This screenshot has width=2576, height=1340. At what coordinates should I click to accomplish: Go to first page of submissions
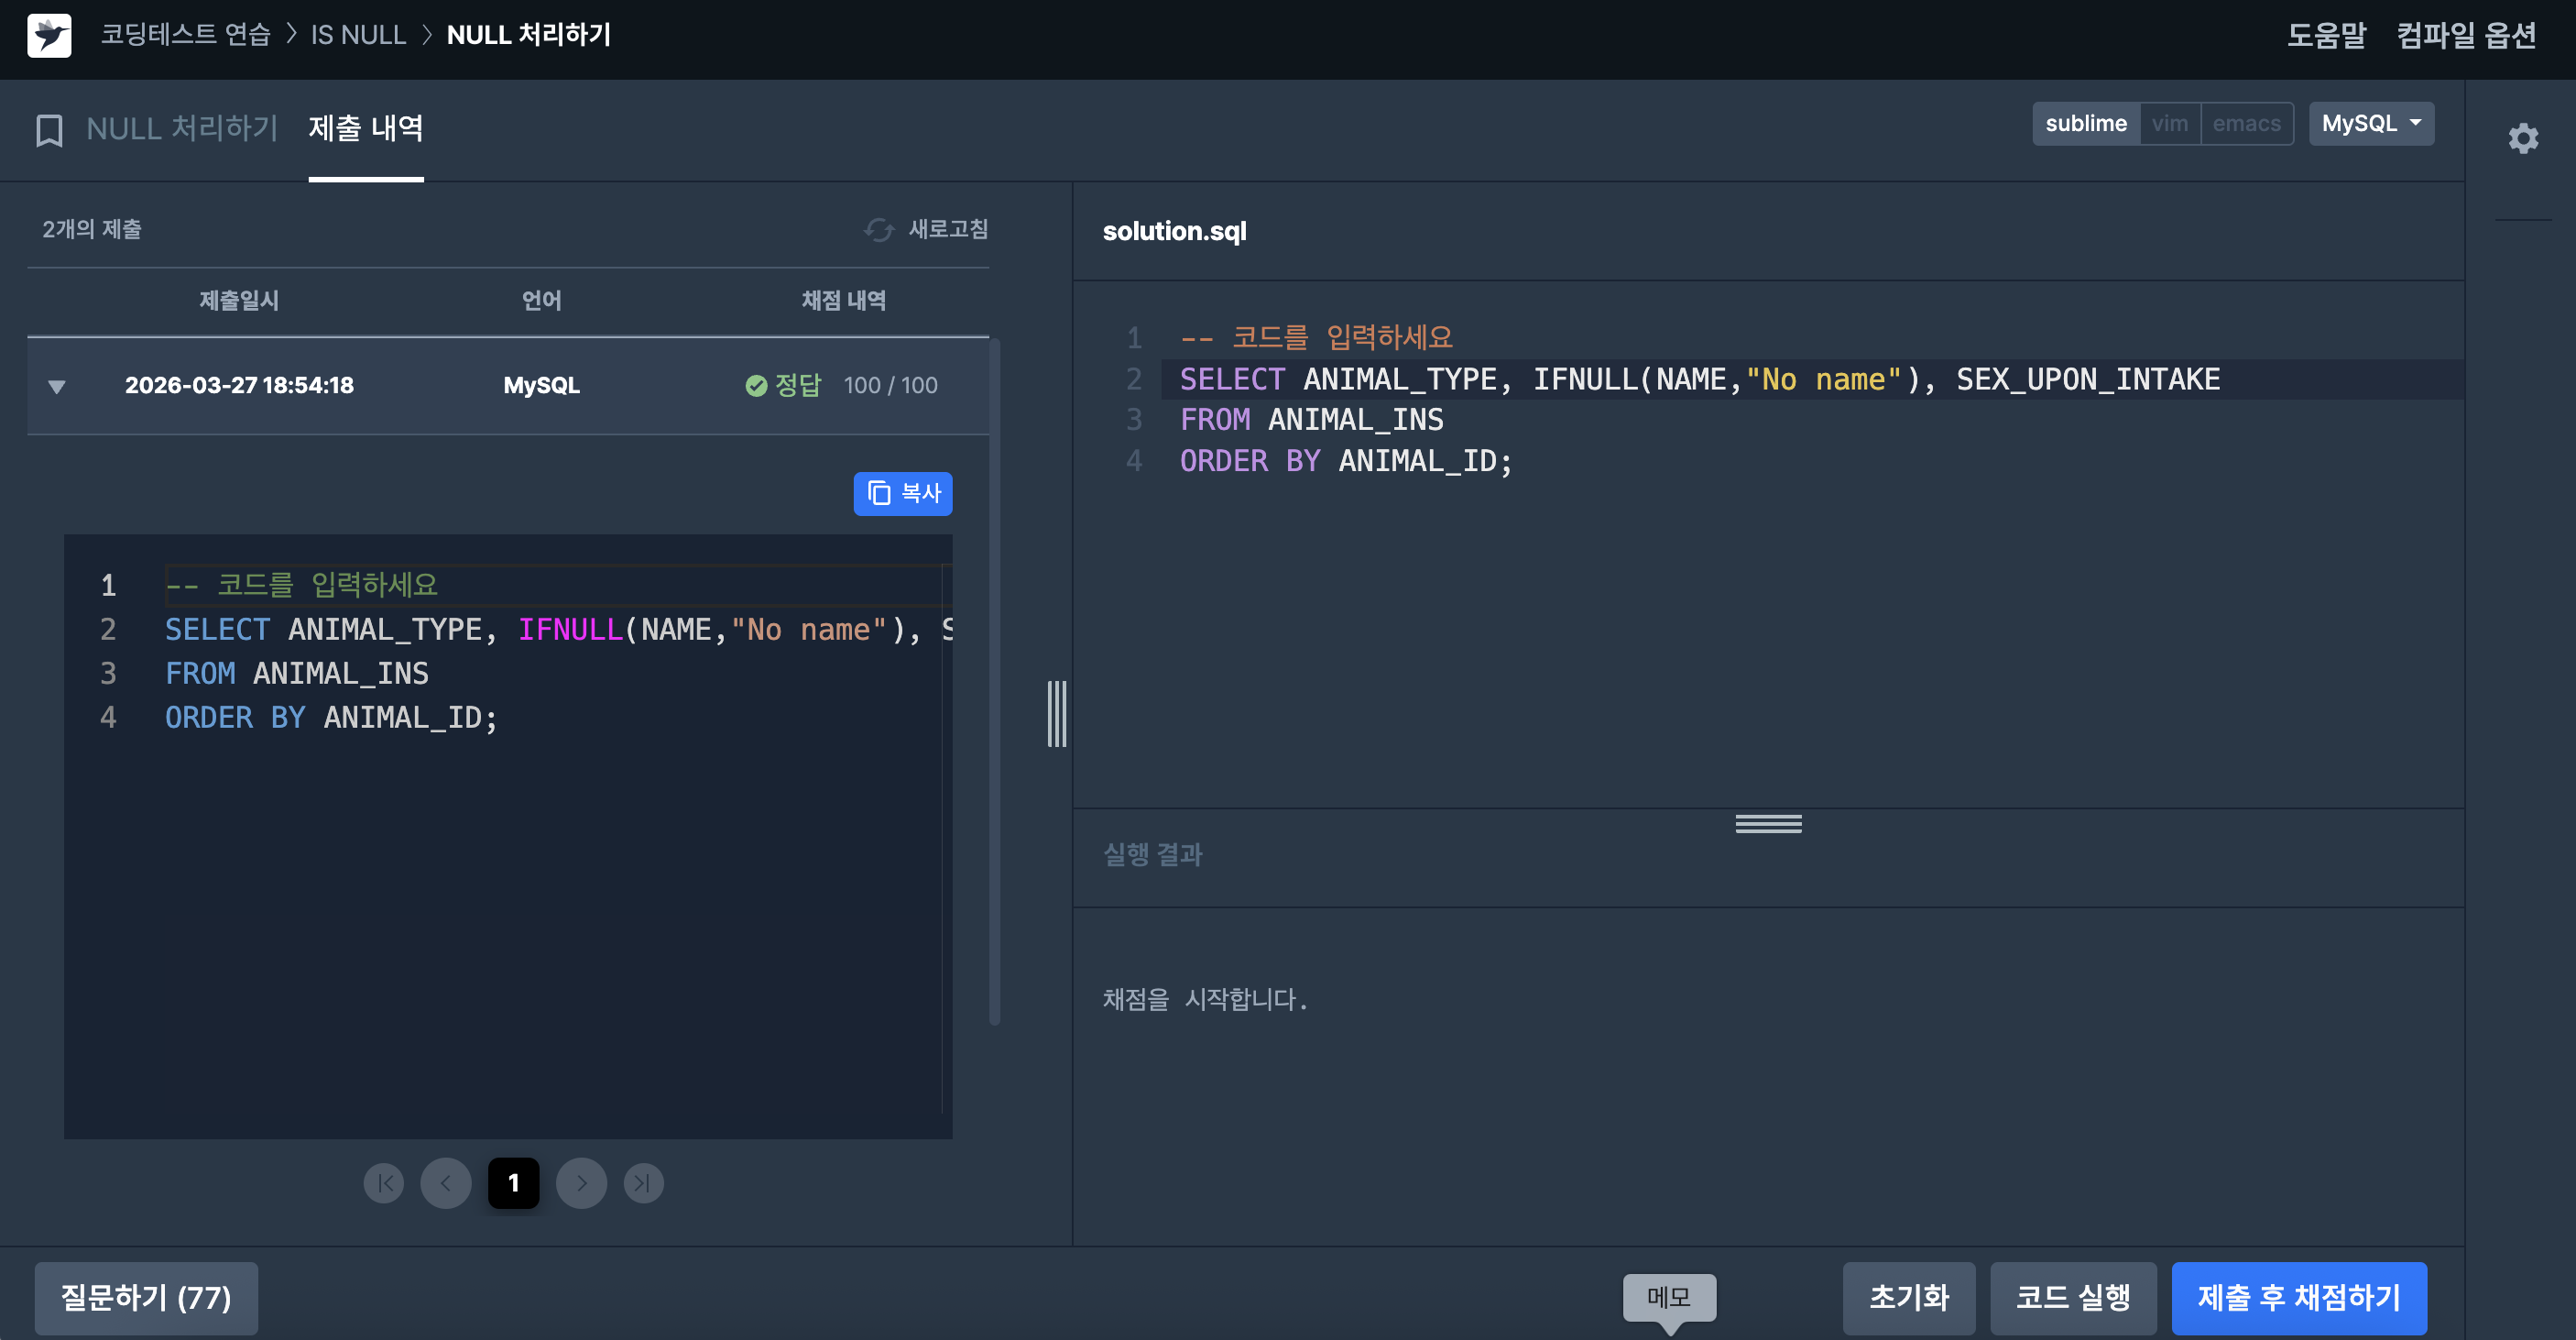pyautogui.click(x=384, y=1183)
